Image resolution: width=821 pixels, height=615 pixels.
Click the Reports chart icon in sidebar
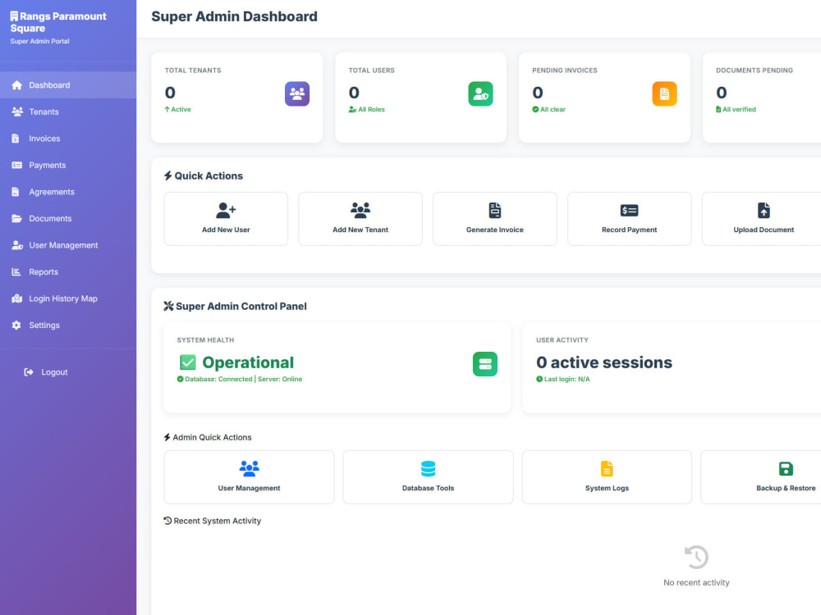click(x=16, y=272)
